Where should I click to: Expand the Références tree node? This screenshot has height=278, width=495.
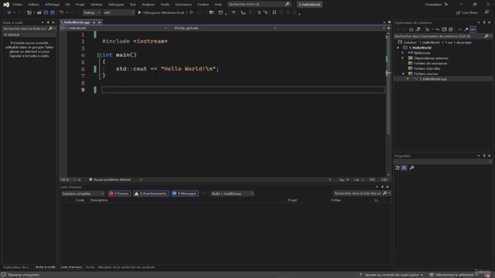(x=403, y=53)
